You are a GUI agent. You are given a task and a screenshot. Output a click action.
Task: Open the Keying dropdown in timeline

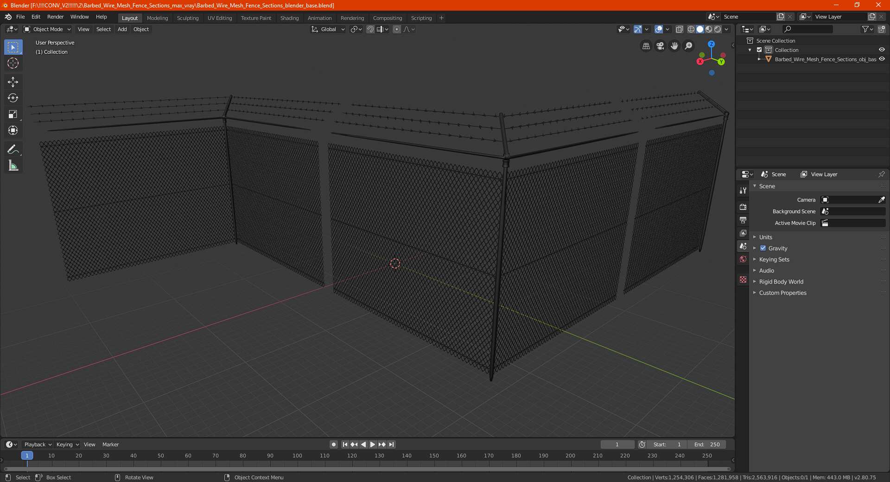(68, 444)
